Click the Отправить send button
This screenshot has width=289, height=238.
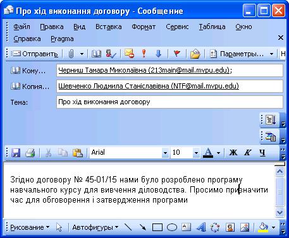34,54
